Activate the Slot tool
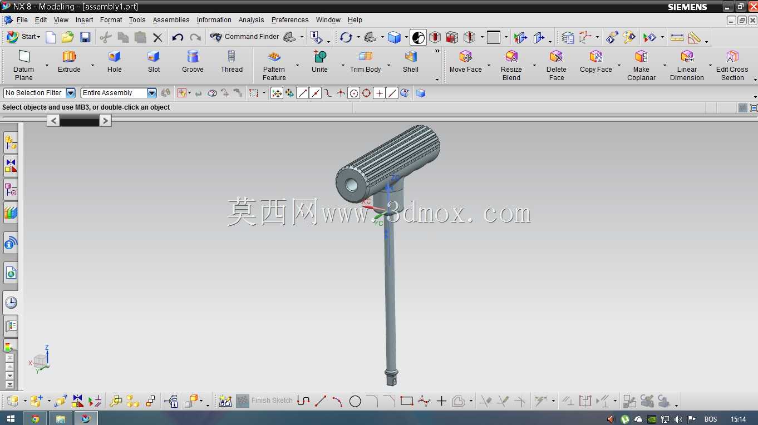 [x=154, y=61]
